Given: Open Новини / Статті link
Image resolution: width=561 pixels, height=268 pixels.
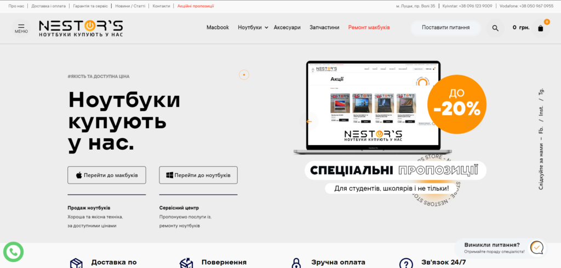Looking at the screenshot, I should tap(130, 6).
